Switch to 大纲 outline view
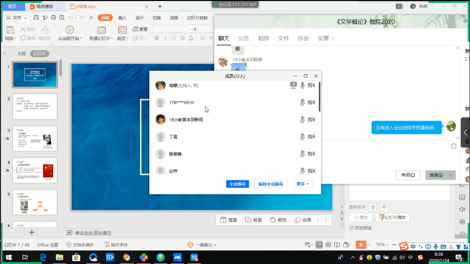This screenshot has height=264, width=470. (21, 54)
